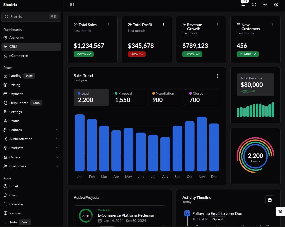Click the January bar in Sales Trend

pyautogui.click(x=80, y=143)
